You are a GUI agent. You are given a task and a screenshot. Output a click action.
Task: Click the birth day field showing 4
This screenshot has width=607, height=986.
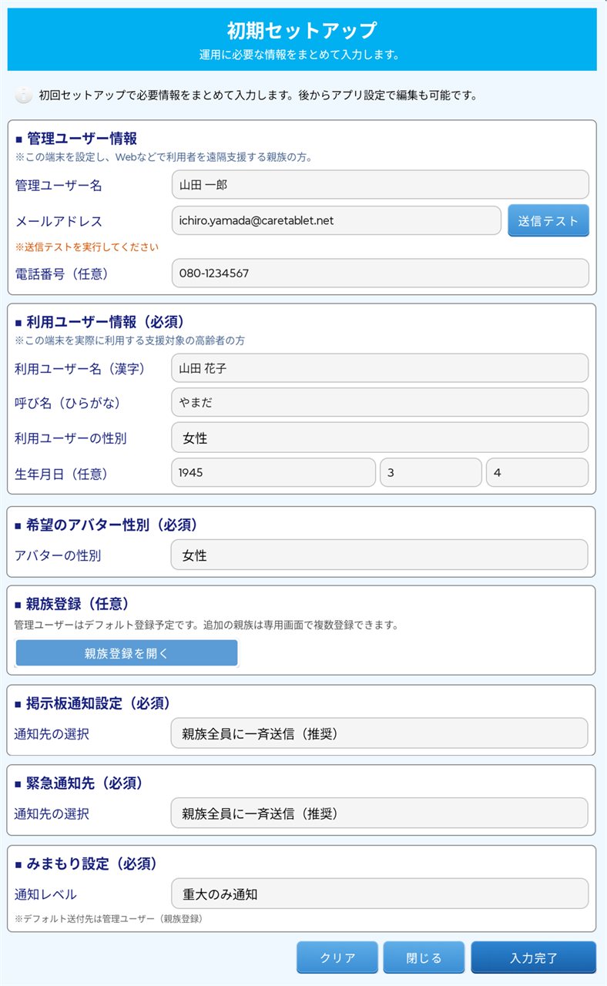(x=537, y=472)
